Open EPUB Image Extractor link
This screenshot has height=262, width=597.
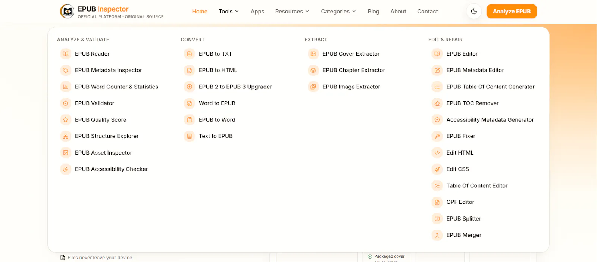351,87
